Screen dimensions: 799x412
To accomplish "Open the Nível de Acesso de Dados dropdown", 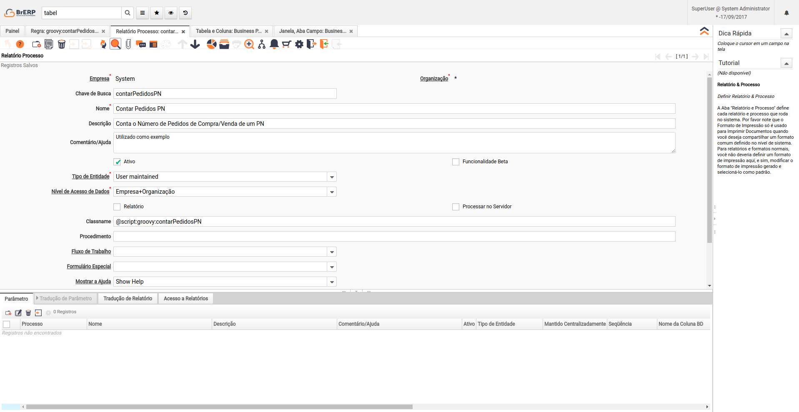I will point(332,192).
